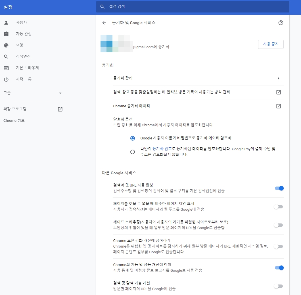This screenshot has width=301, height=295.
Task: Click the 설정 검색 input field
Action: (x=193, y=7)
